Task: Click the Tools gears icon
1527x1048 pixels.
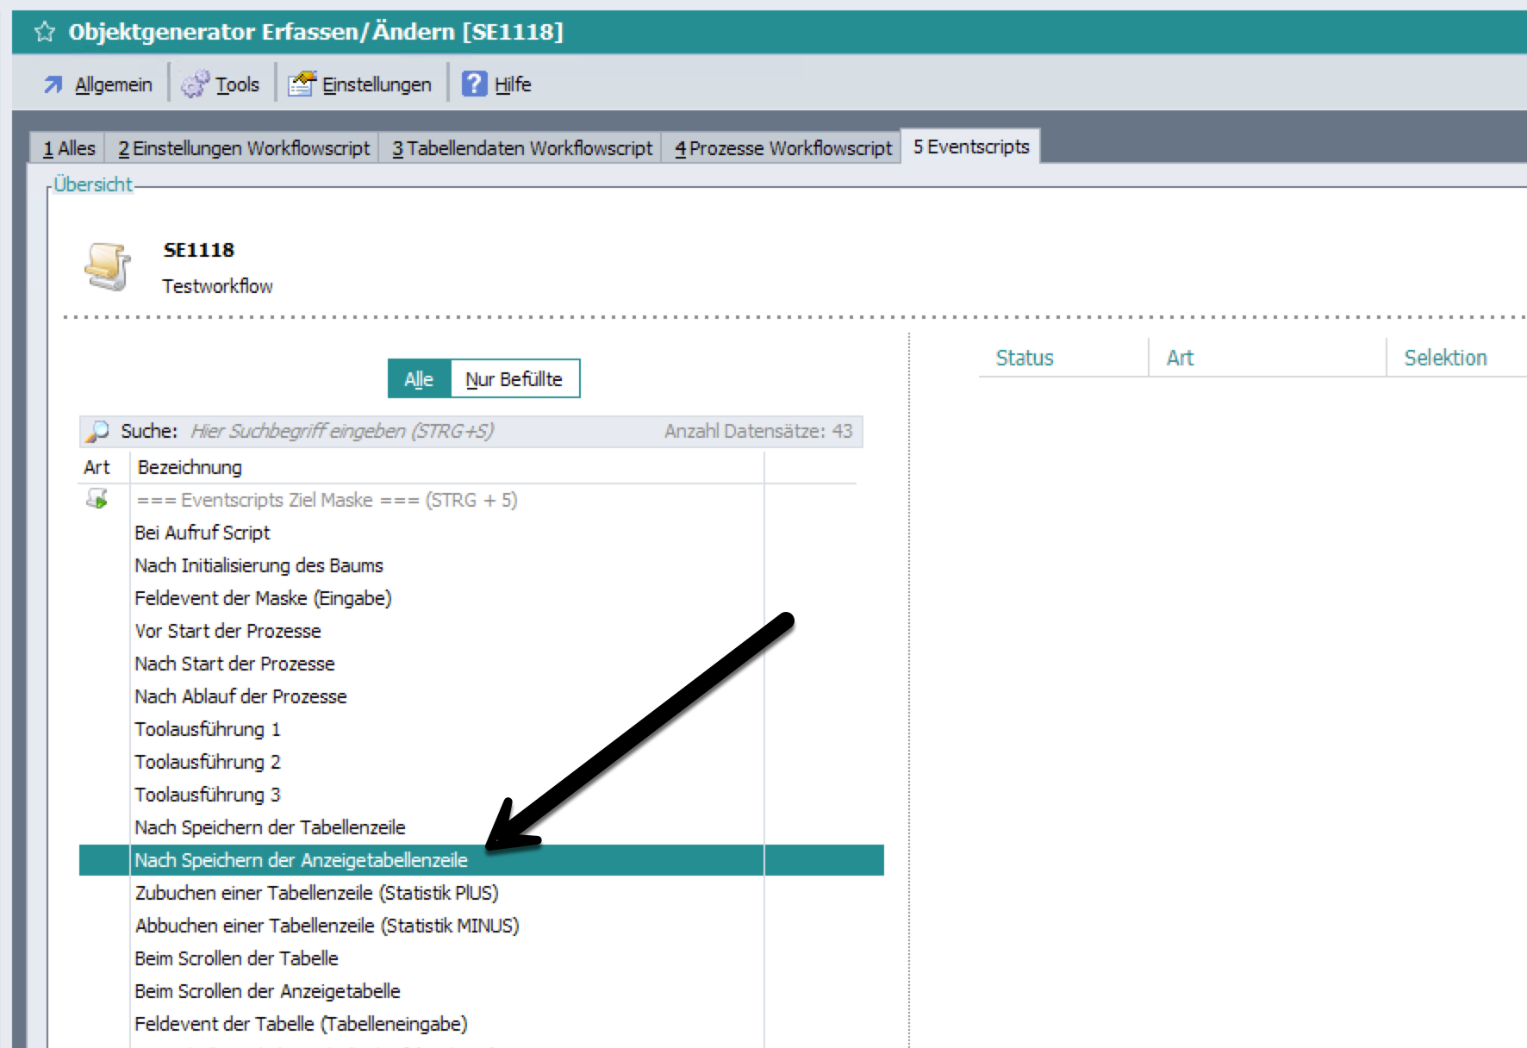Action: [x=195, y=84]
